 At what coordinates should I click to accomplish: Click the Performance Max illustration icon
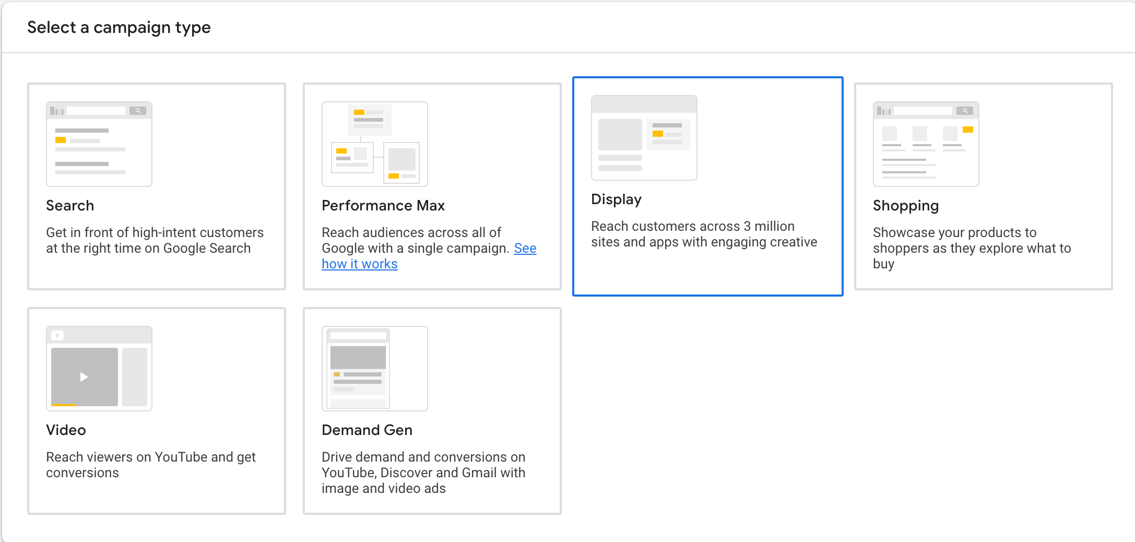tap(375, 144)
